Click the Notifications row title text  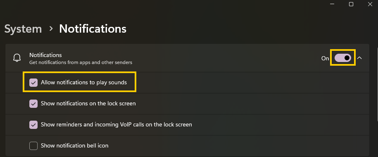[x=45, y=55]
